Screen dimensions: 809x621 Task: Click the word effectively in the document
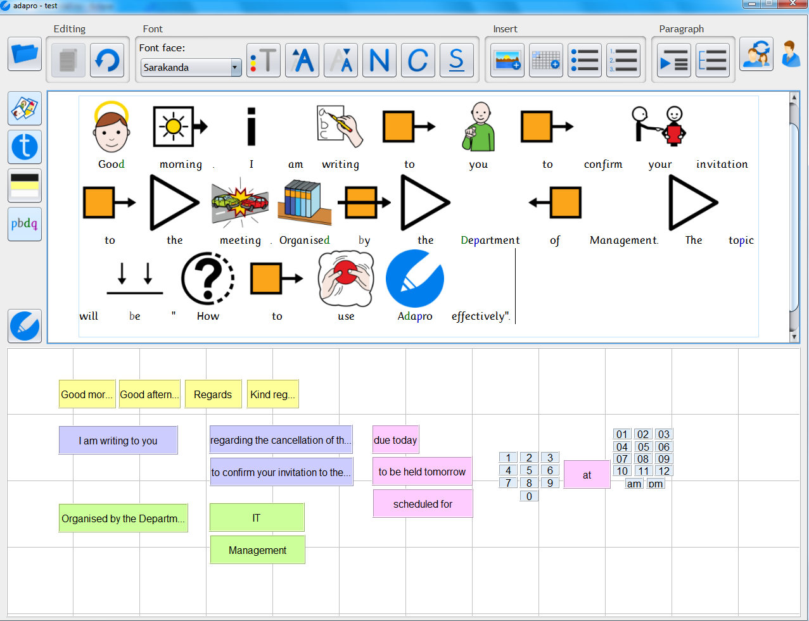coord(478,317)
